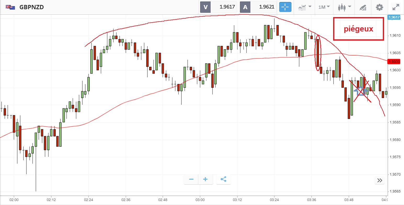Zoom in with the plus button

tap(205, 179)
